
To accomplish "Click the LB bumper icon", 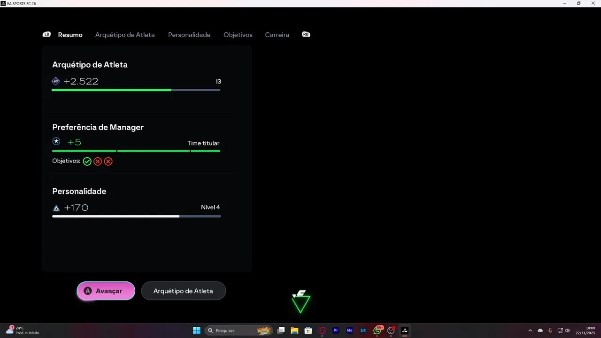I will pos(46,34).
